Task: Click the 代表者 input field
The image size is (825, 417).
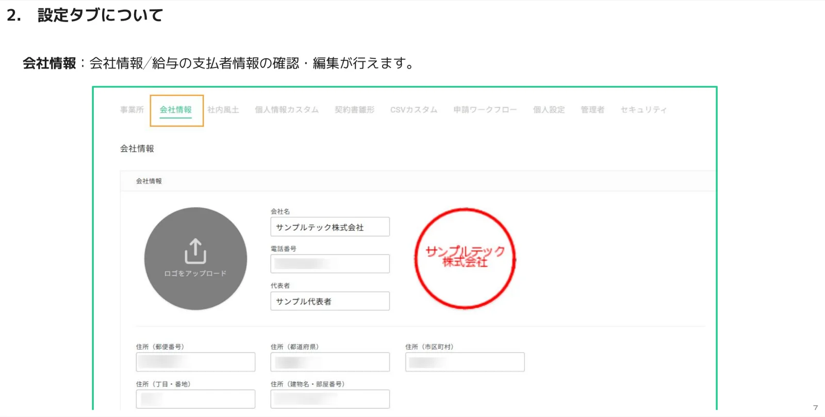Action: (x=330, y=301)
